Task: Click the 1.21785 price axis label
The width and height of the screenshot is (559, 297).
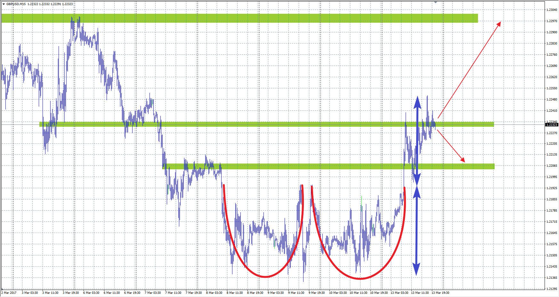Action: [x=552, y=211]
